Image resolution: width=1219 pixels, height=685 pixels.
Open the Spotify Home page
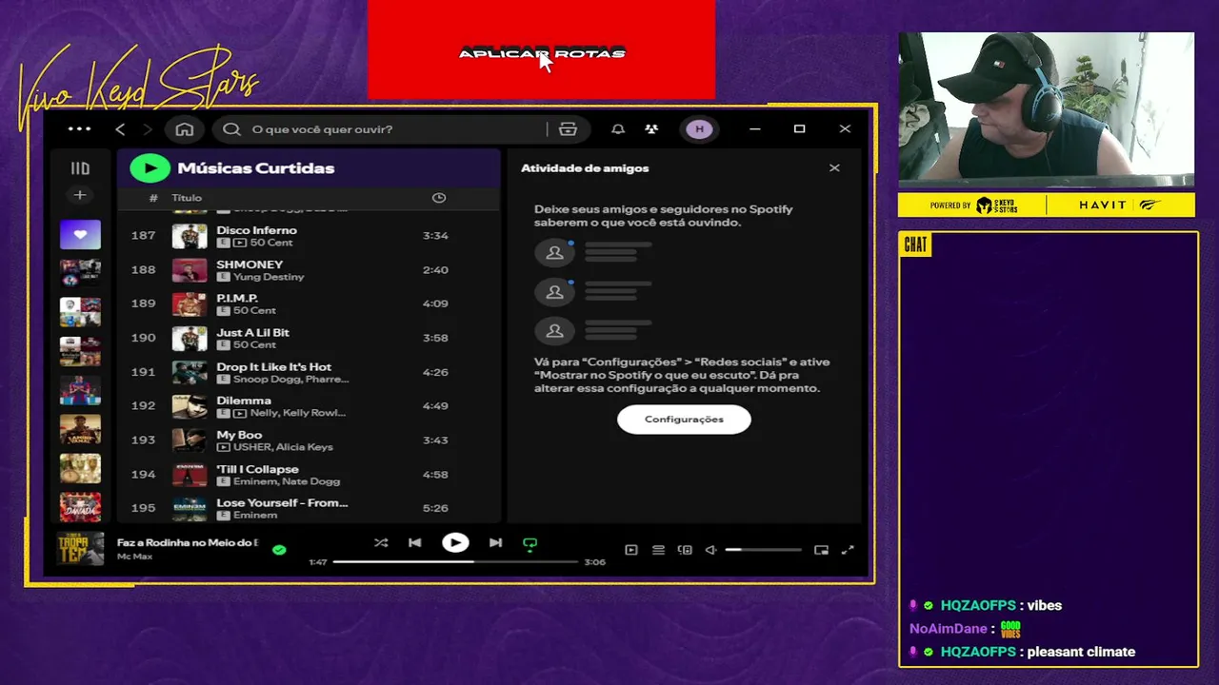pyautogui.click(x=185, y=129)
